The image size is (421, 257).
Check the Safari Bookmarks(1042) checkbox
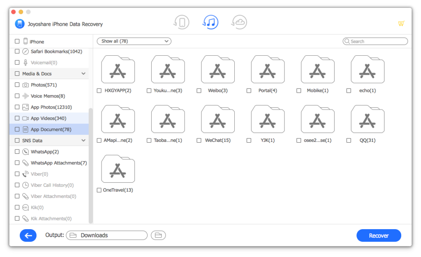(x=17, y=51)
